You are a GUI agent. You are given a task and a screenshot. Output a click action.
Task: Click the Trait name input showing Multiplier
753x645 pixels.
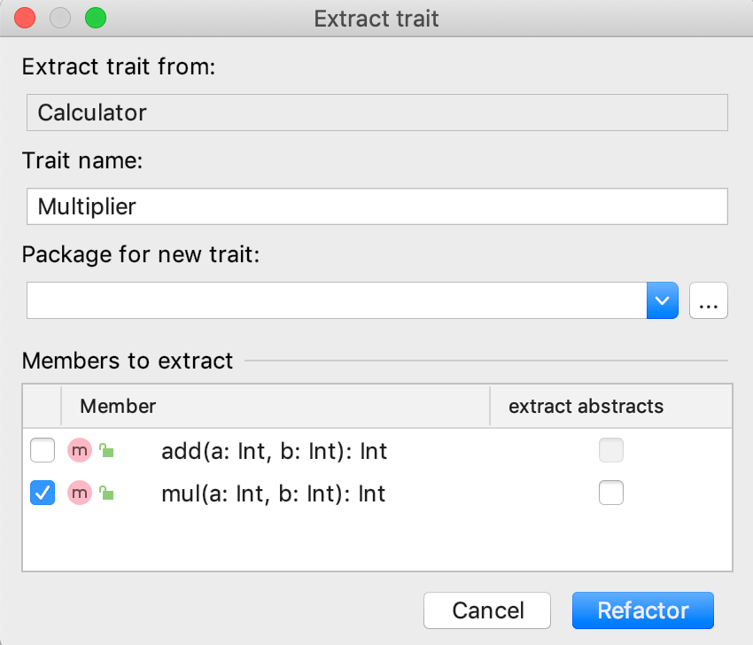pos(376,206)
